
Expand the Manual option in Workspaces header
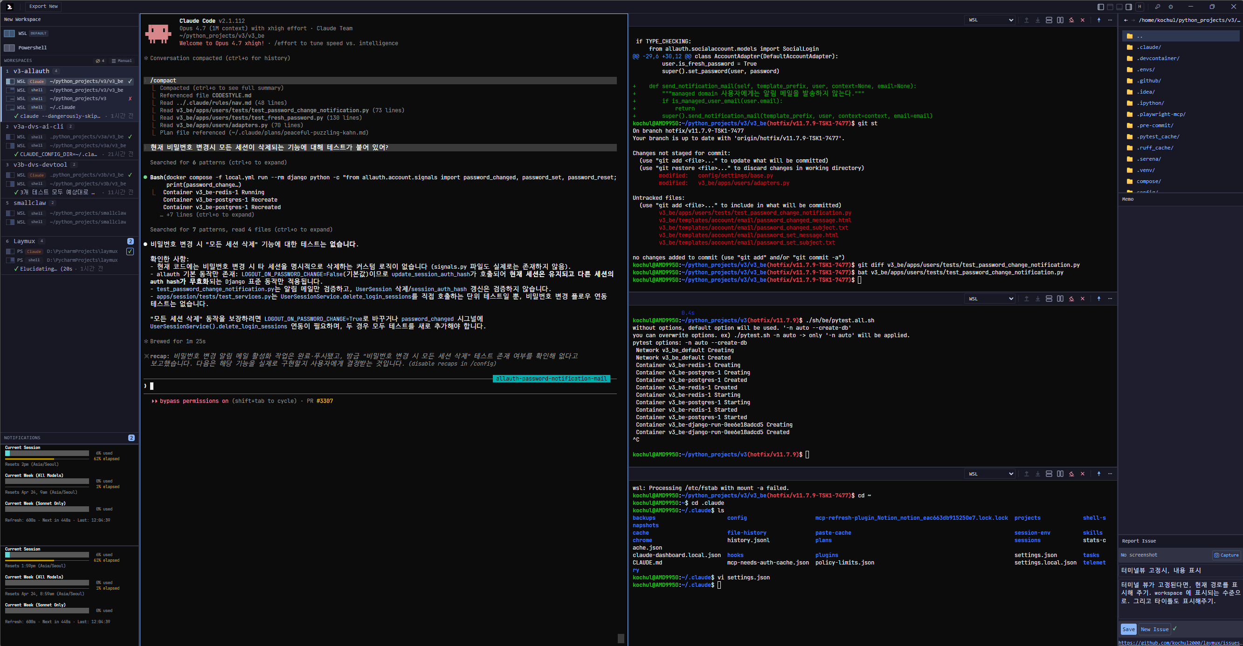coord(121,60)
